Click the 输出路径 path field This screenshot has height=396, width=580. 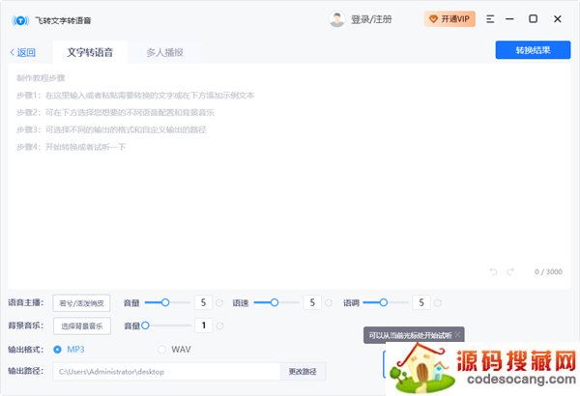[166, 372]
